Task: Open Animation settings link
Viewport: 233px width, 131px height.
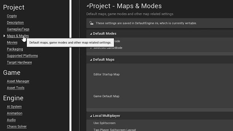Action: tap(15, 113)
